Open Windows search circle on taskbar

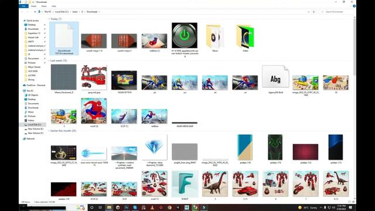pyautogui.click(x=91, y=207)
